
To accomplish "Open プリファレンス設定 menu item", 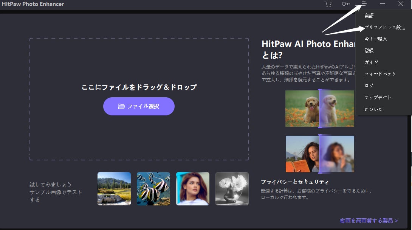I will click(385, 27).
